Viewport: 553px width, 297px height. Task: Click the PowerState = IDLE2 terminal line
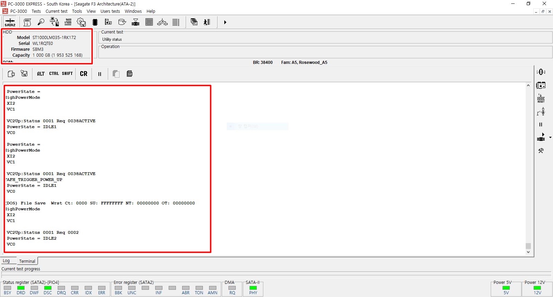[x=31, y=238]
